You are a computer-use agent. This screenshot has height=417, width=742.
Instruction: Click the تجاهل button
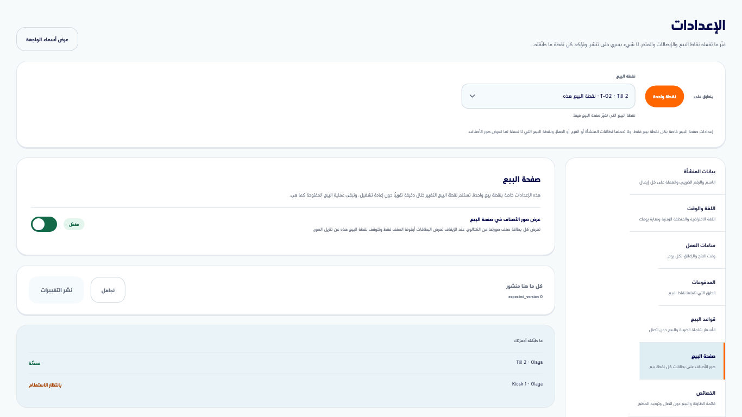(x=108, y=290)
